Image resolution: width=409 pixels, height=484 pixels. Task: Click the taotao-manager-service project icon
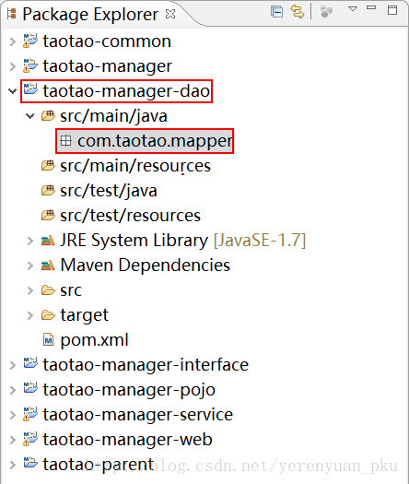[30, 414]
